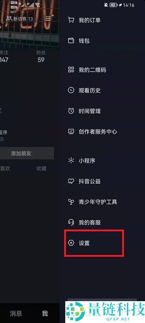Tap the headset icon for 我的客服
This screenshot has height=323, width=145.
pos(71,223)
